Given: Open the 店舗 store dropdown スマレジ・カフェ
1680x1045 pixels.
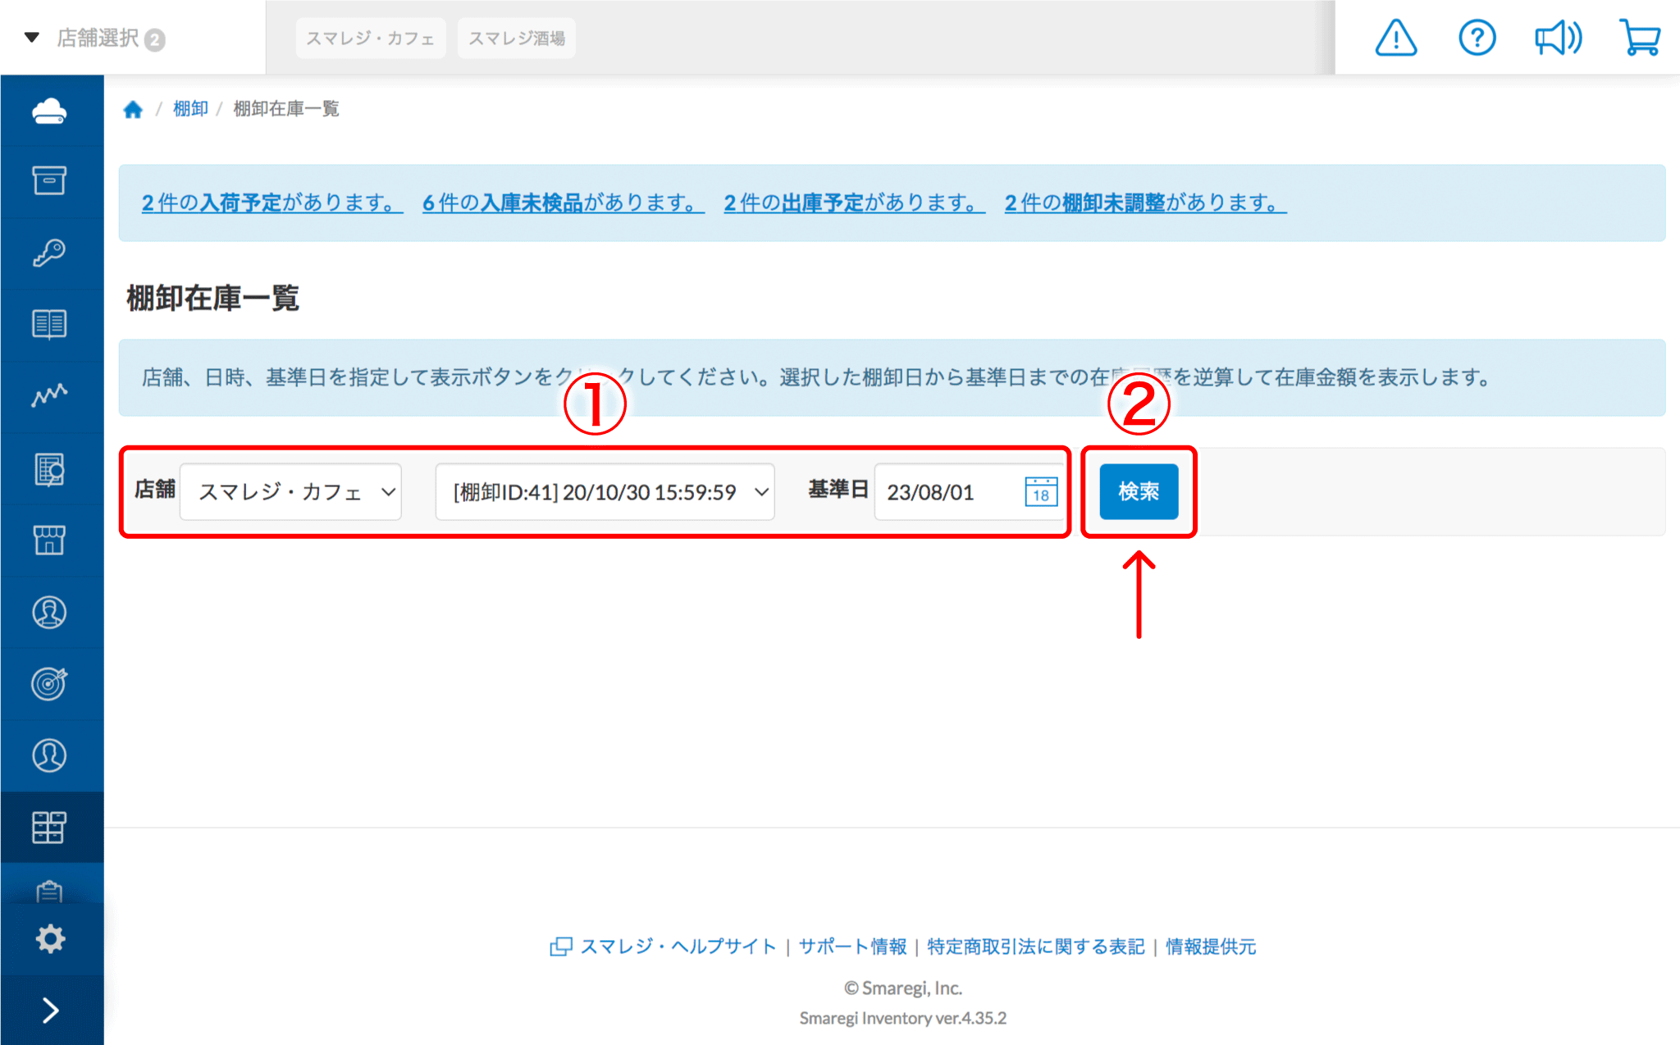Looking at the screenshot, I should pos(290,492).
